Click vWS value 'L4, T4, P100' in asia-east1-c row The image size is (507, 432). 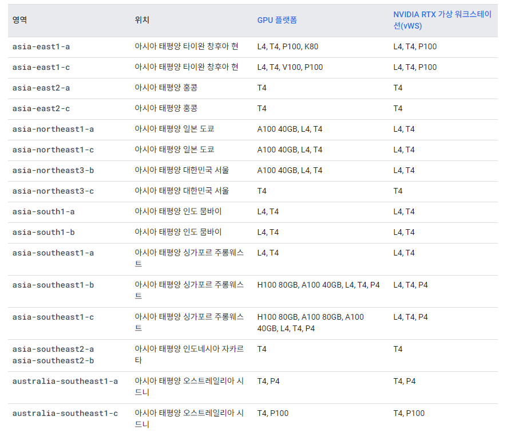pyautogui.click(x=415, y=68)
